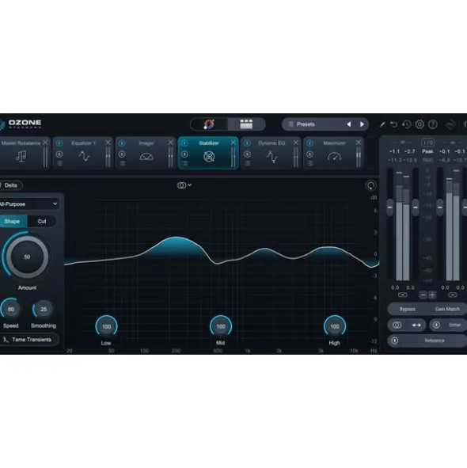Open the Master Assistant view
The image size is (467, 468).
(209, 124)
